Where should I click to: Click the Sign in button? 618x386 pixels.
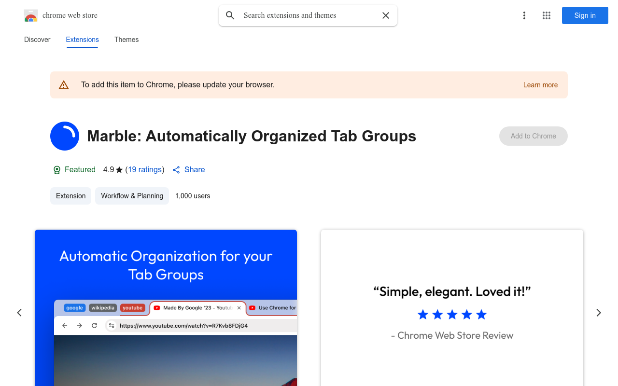coord(585,15)
